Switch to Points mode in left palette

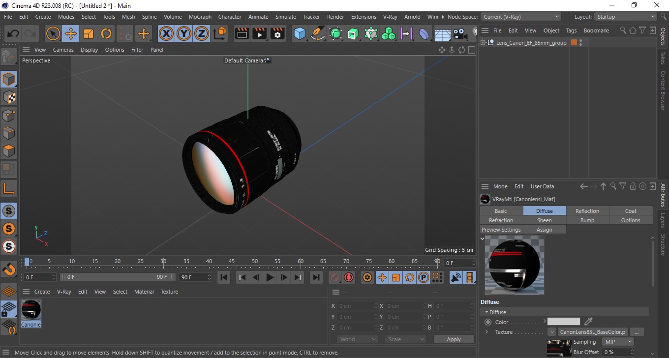click(9, 116)
